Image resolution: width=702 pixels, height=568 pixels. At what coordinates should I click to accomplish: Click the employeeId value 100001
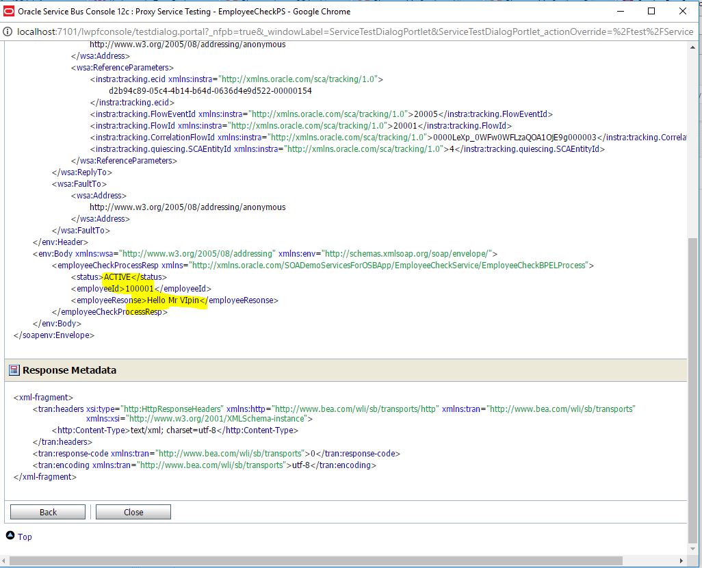point(140,289)
